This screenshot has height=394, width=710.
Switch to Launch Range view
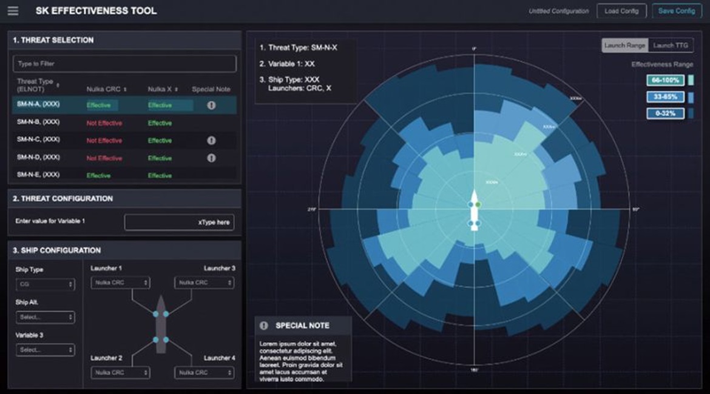pos(624,45)
